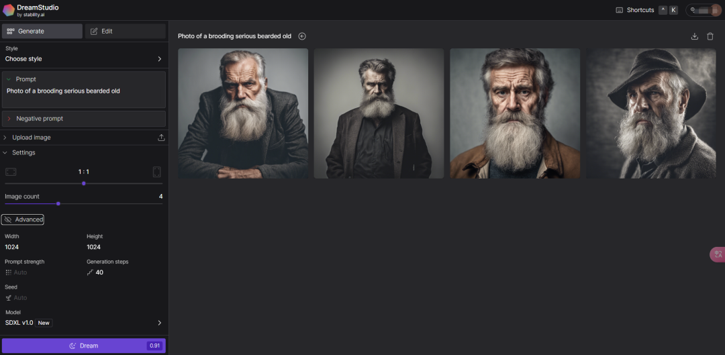Viewport: 725px width, 355px height.
Task: Select landscape aspect ratio icon
Action: 11,172
